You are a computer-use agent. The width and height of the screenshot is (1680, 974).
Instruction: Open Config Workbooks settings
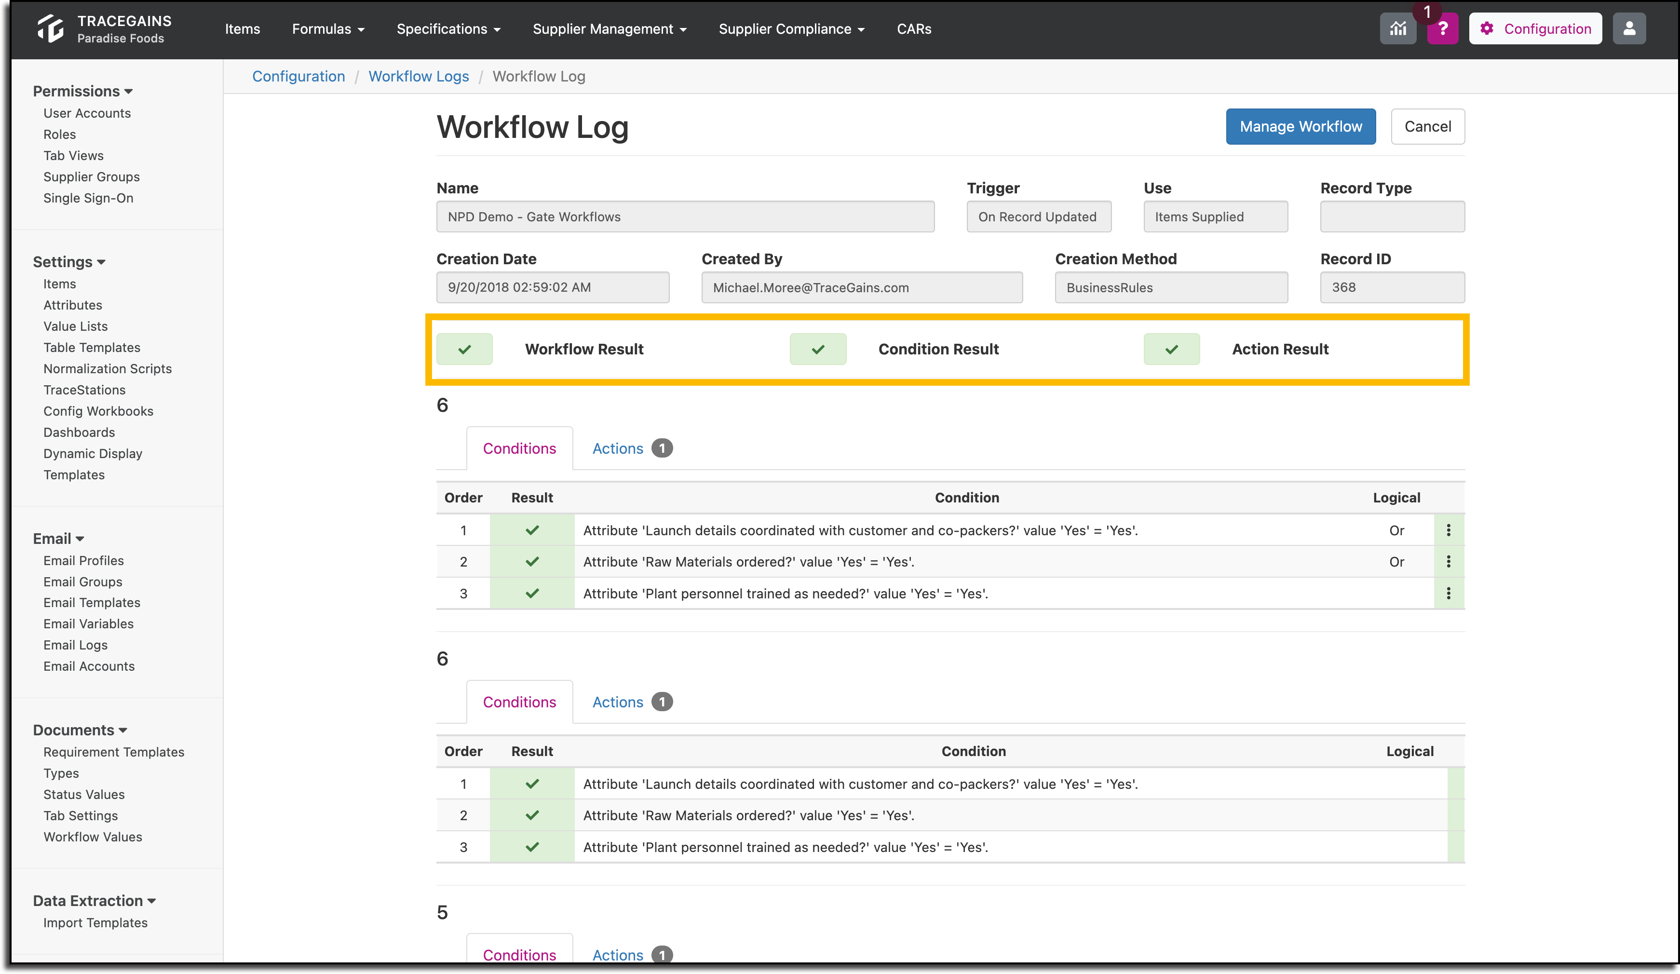tap(98, 411)
